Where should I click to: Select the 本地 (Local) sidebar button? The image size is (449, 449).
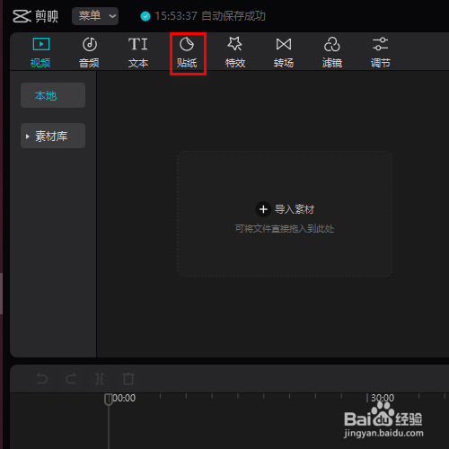click(53, 95)
